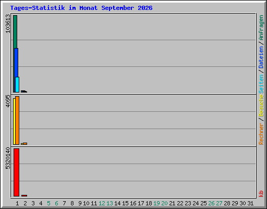Click the y-axis value 5320140

pos(8,158)
